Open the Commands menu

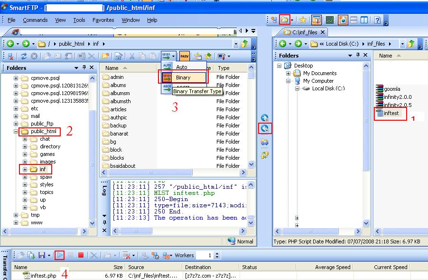(35, 20)
